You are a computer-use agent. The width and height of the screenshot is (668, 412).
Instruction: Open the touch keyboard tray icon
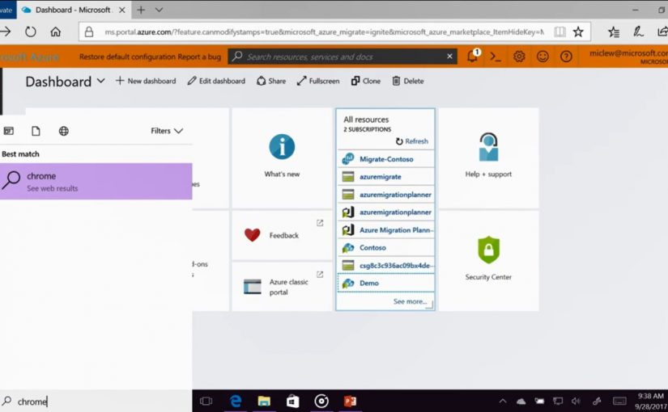pos(619,401)
